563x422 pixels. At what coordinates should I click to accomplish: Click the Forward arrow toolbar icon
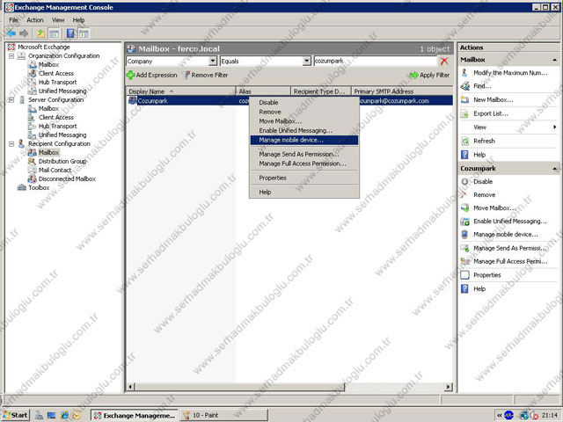pos(24,33)
